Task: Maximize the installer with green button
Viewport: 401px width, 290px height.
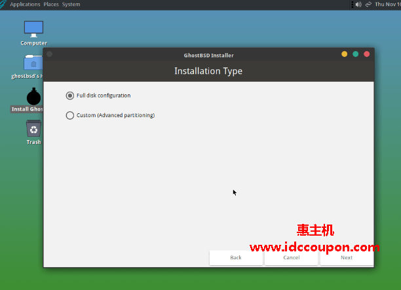Action: click(356, 54)
